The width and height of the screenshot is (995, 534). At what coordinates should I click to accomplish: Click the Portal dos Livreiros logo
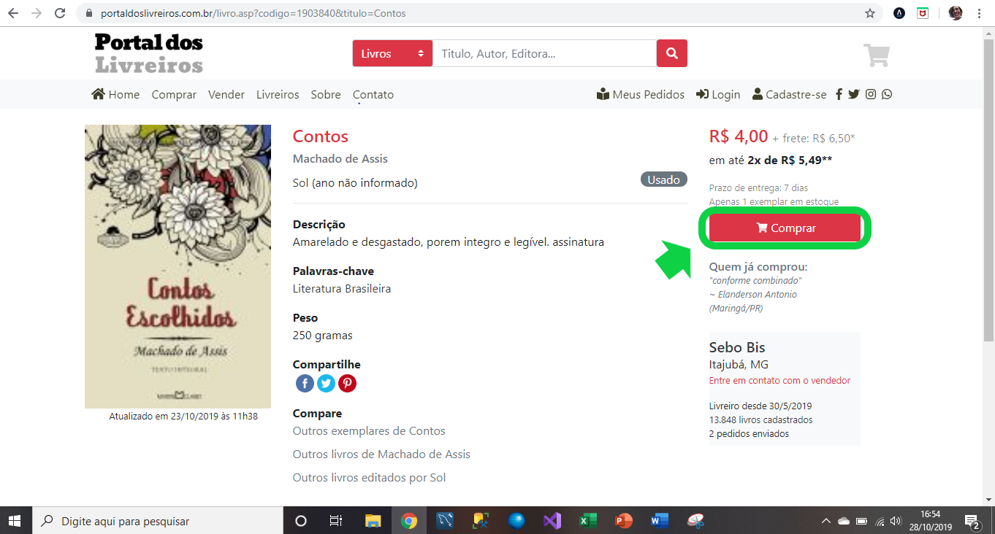click(149, 53)
